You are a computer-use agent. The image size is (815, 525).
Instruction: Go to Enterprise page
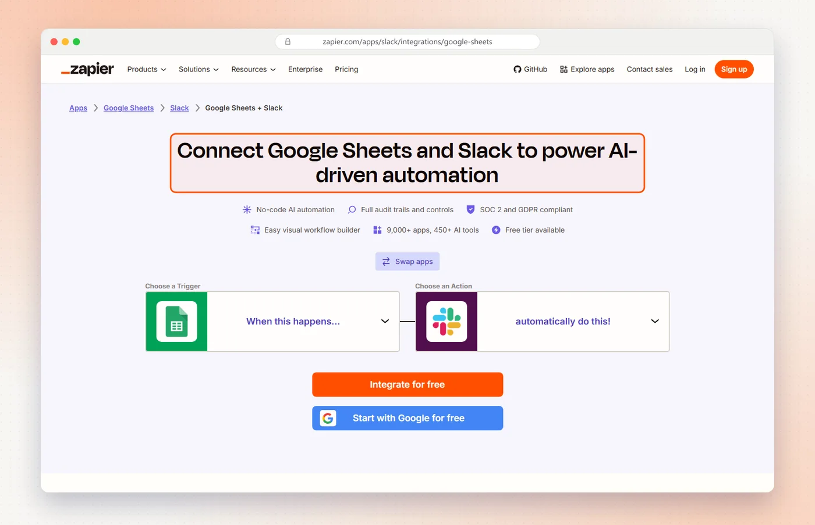click(x=305, y=69)
